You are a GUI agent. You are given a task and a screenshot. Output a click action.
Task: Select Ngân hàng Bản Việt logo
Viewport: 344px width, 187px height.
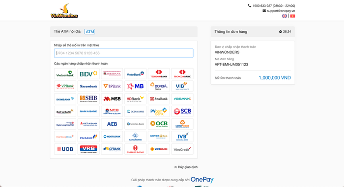[x=65, y=124]
